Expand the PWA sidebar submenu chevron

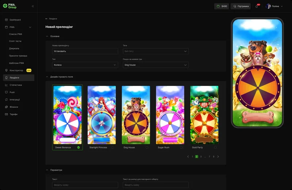pos(30,27)
